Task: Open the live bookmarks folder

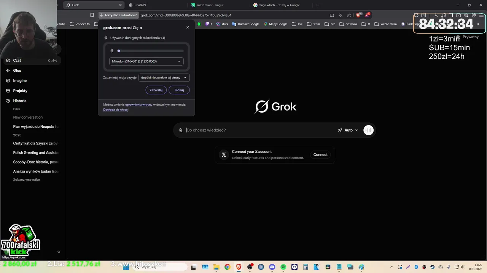Action: point(297,24)
